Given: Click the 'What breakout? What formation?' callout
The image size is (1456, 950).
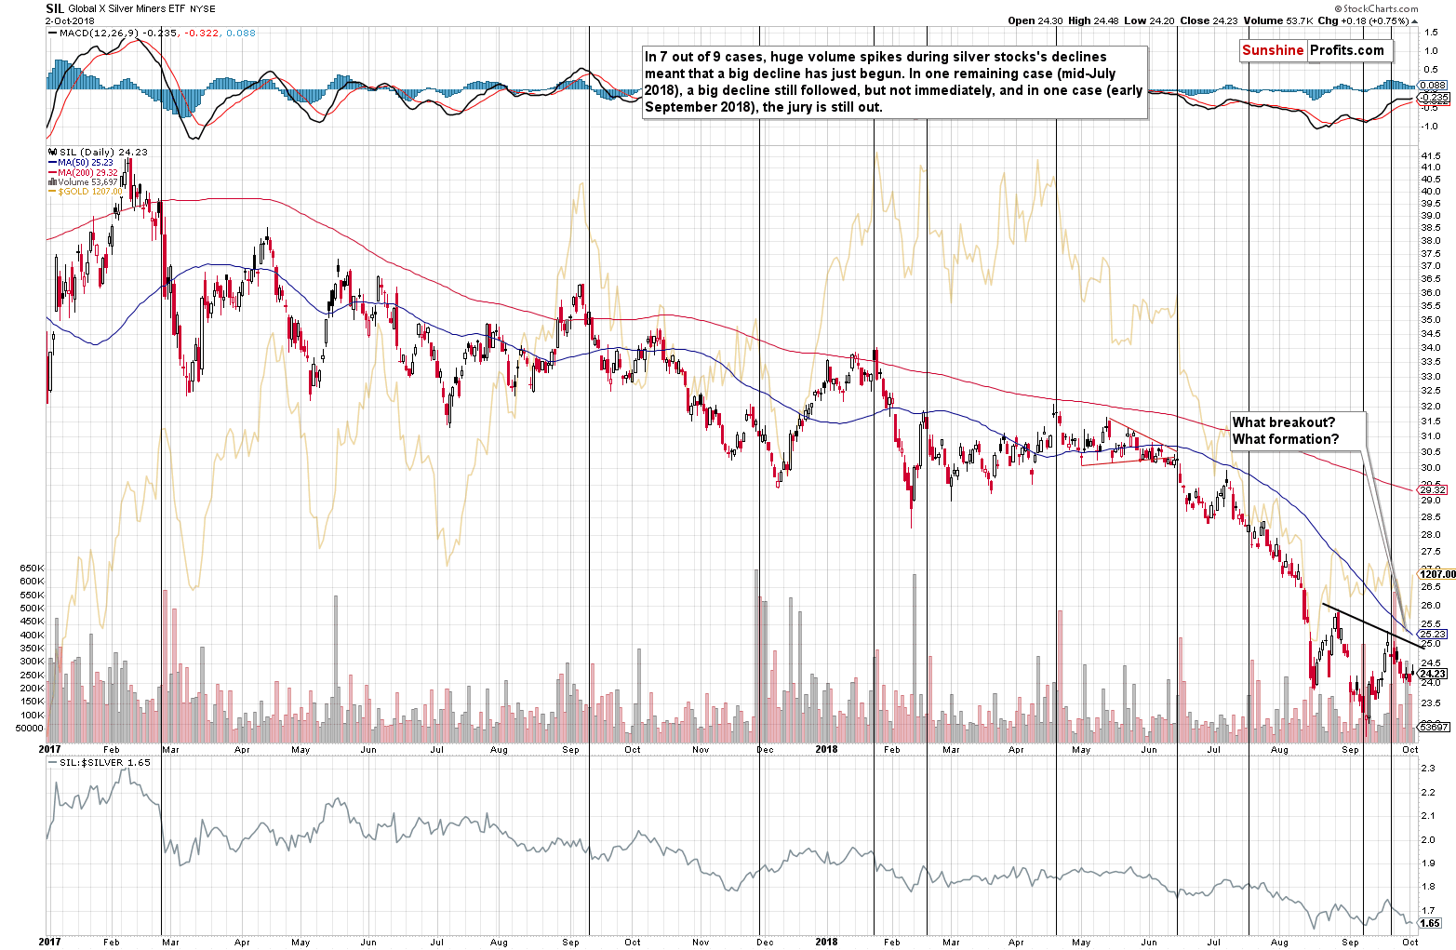Looking at the screenshot, I should pos(1299,431).
